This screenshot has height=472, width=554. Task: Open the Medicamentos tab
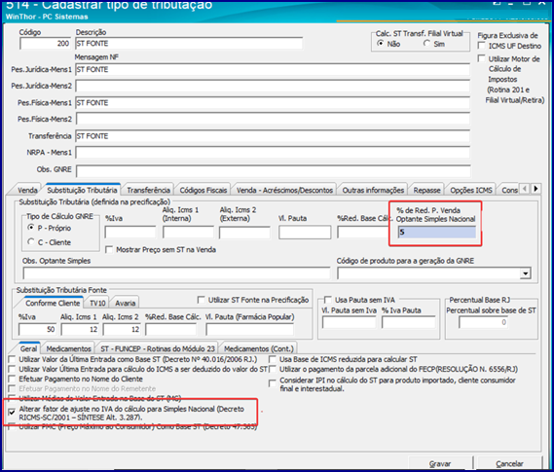(x=68, y=348)
